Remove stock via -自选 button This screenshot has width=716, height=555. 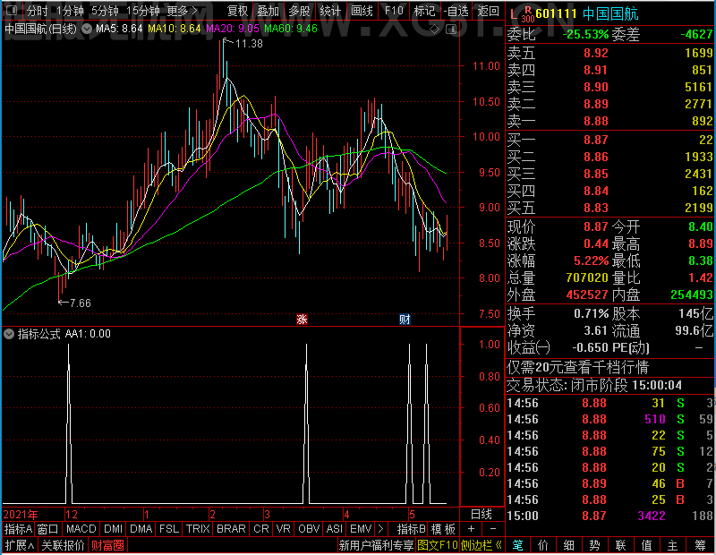tap(456, 10)
